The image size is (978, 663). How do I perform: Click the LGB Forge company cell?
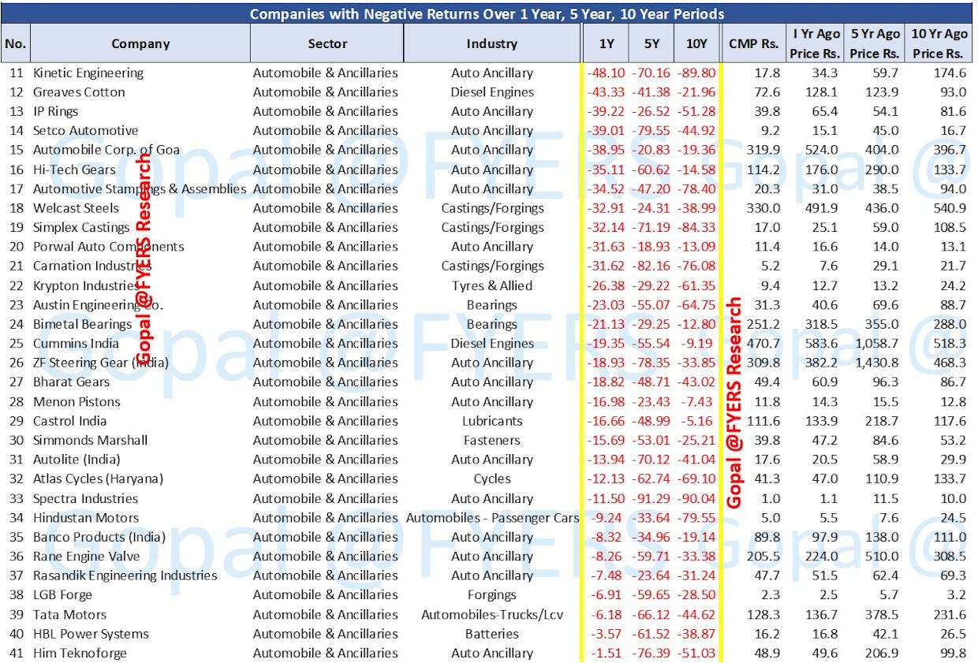[x=62, y=594]
